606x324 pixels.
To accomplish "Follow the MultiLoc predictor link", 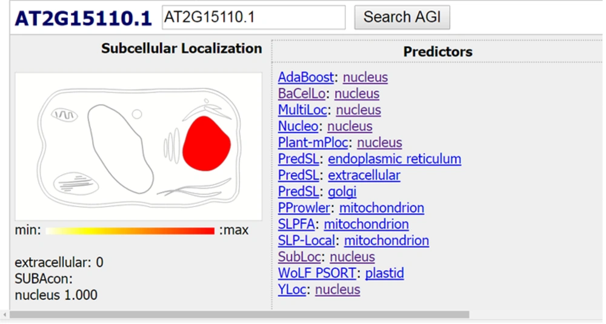I will pos(302,110).
